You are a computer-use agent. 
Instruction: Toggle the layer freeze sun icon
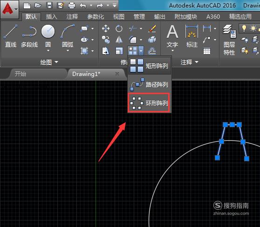[x=253, y=28]
